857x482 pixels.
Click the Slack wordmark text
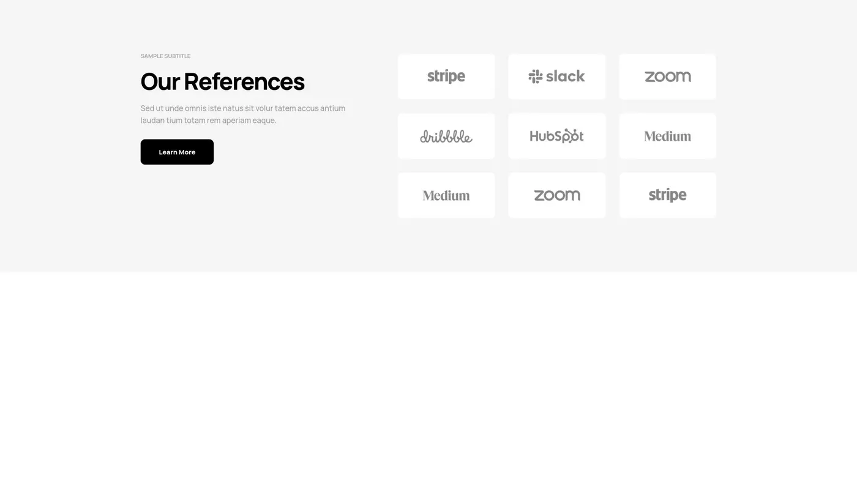click(x=565, y=76)
